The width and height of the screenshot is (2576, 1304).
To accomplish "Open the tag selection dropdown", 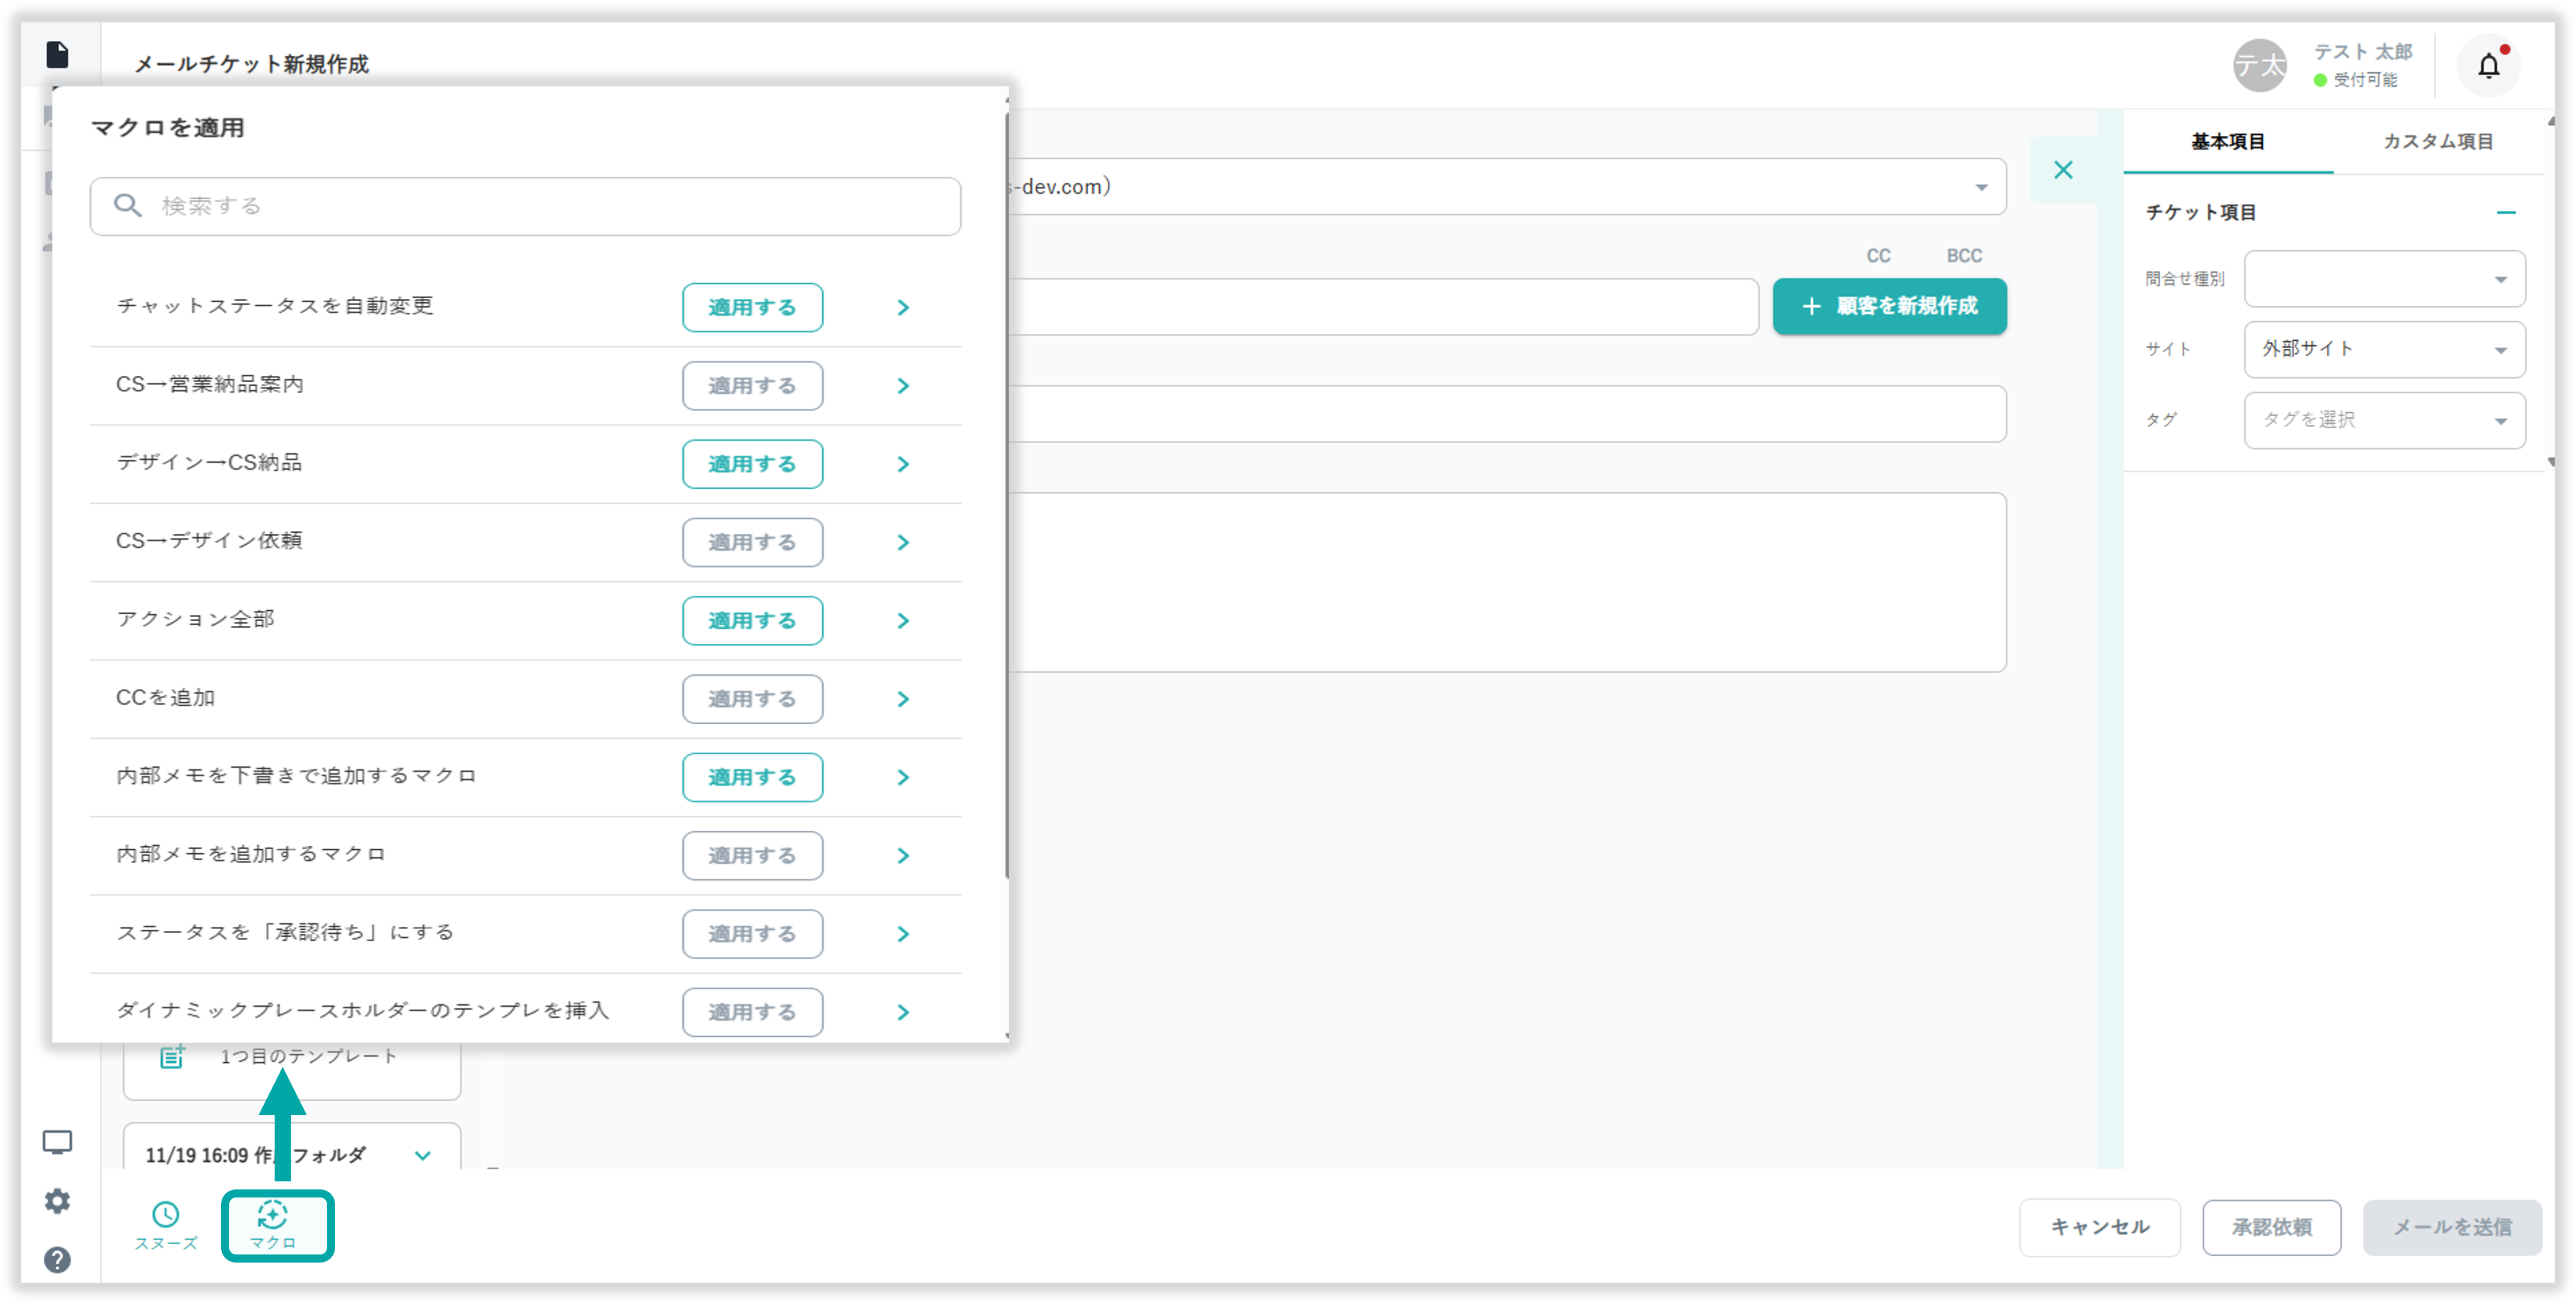I will pyautogui.click(x=2384, y=420).
